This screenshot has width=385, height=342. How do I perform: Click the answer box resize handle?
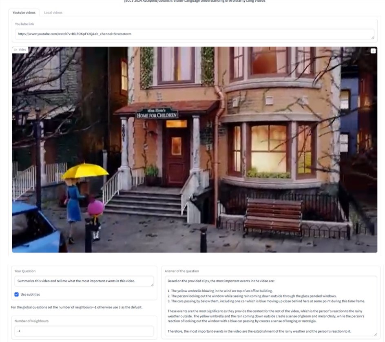click(375, 334)
